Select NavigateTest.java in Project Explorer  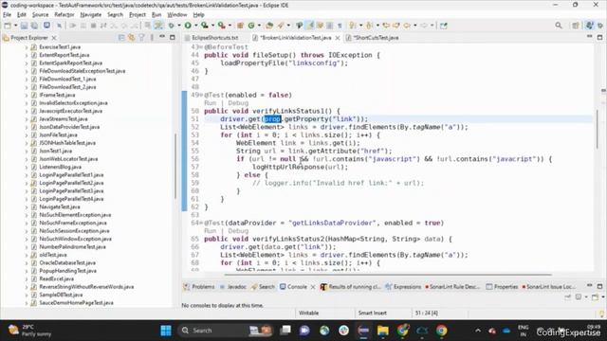59,206
